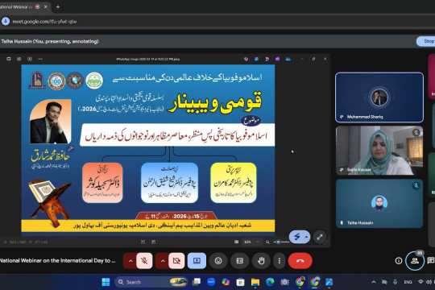Click the present screen button

(197, 260)
